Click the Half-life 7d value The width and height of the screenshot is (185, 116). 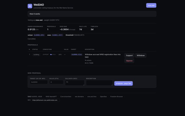81,29
